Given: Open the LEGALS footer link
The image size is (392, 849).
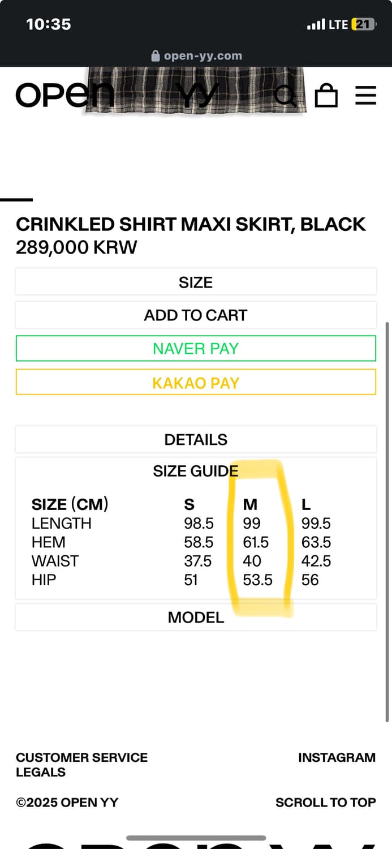Looking at the screenshot, I should 41,772.
